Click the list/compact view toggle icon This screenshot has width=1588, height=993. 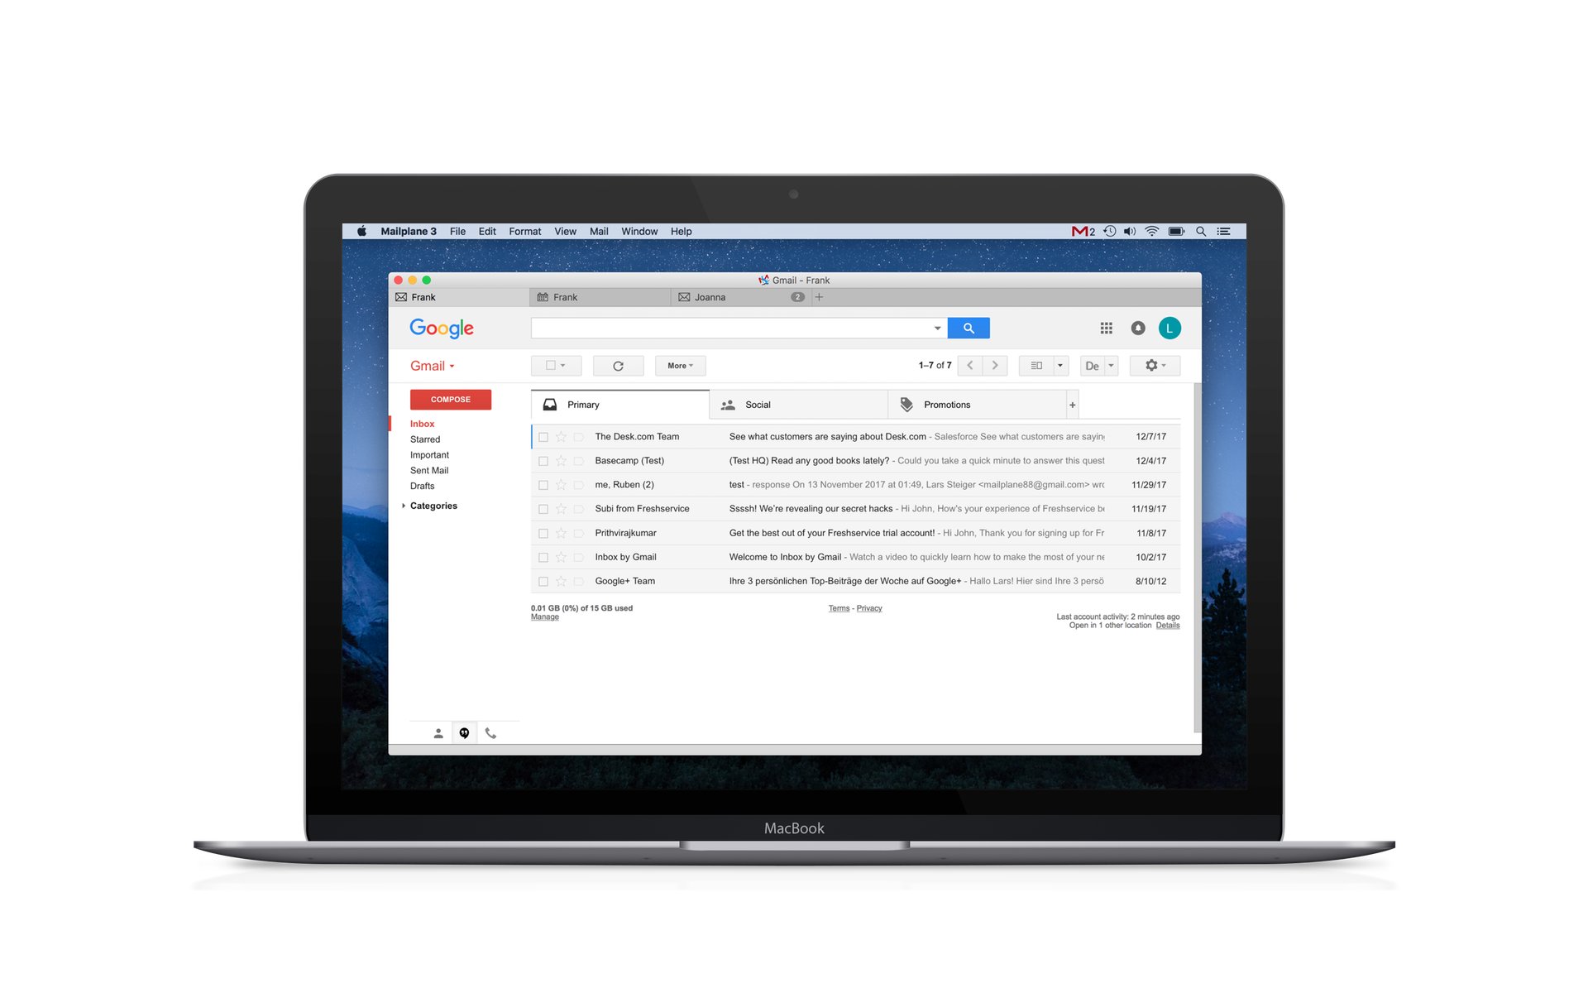(x=1036, y=365)
